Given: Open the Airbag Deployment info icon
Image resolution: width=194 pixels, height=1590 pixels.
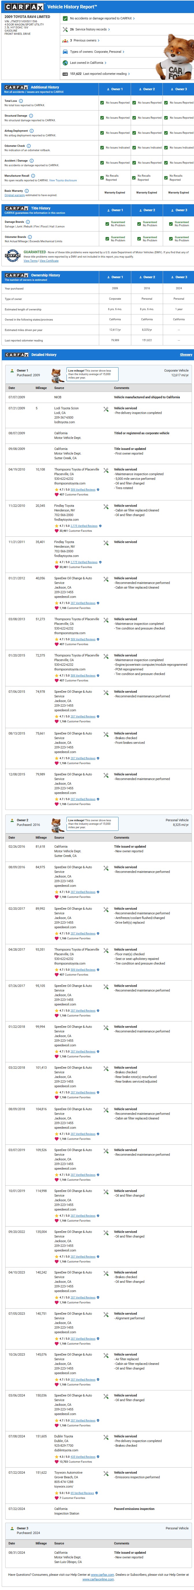Looking at the screenshot, I should [x=32, y=130].
